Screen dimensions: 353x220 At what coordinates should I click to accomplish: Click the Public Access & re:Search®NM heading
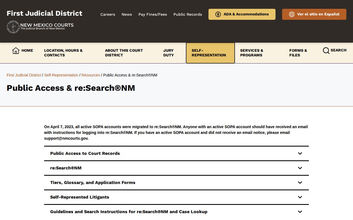(71, 88)
